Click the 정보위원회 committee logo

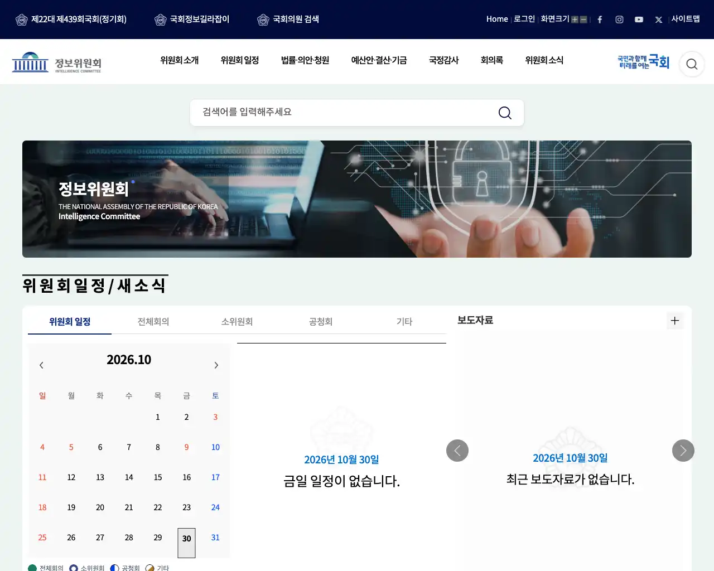(x=57, y=62)
